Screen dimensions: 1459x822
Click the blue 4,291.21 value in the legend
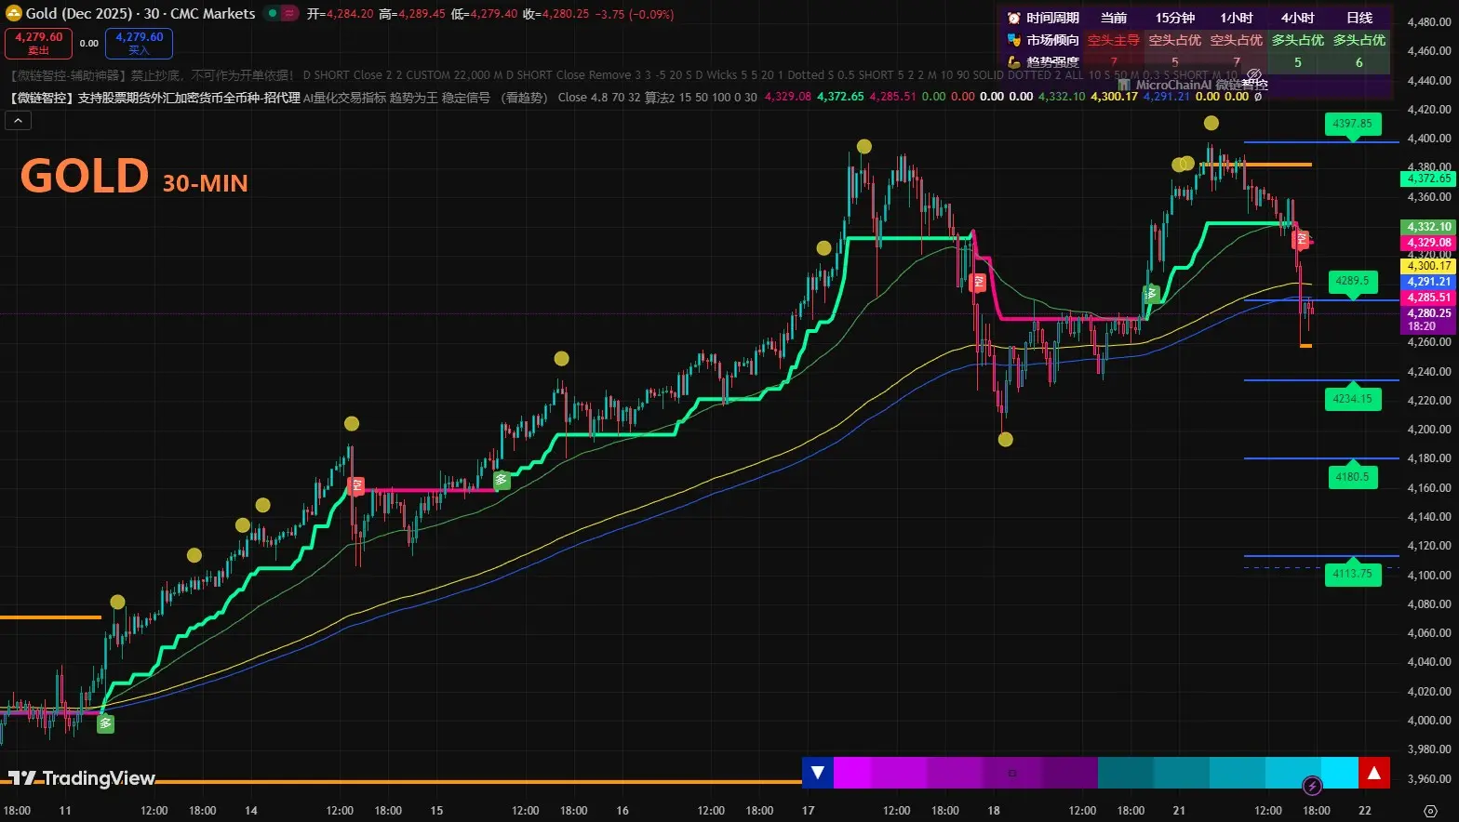[x=1167, y=97]
